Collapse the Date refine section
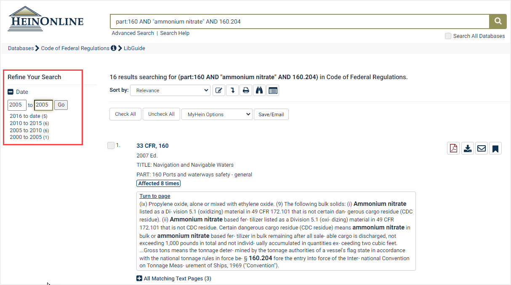Viewport: 511px width, 285px height. pyautogui.click(x=10, y=92)
